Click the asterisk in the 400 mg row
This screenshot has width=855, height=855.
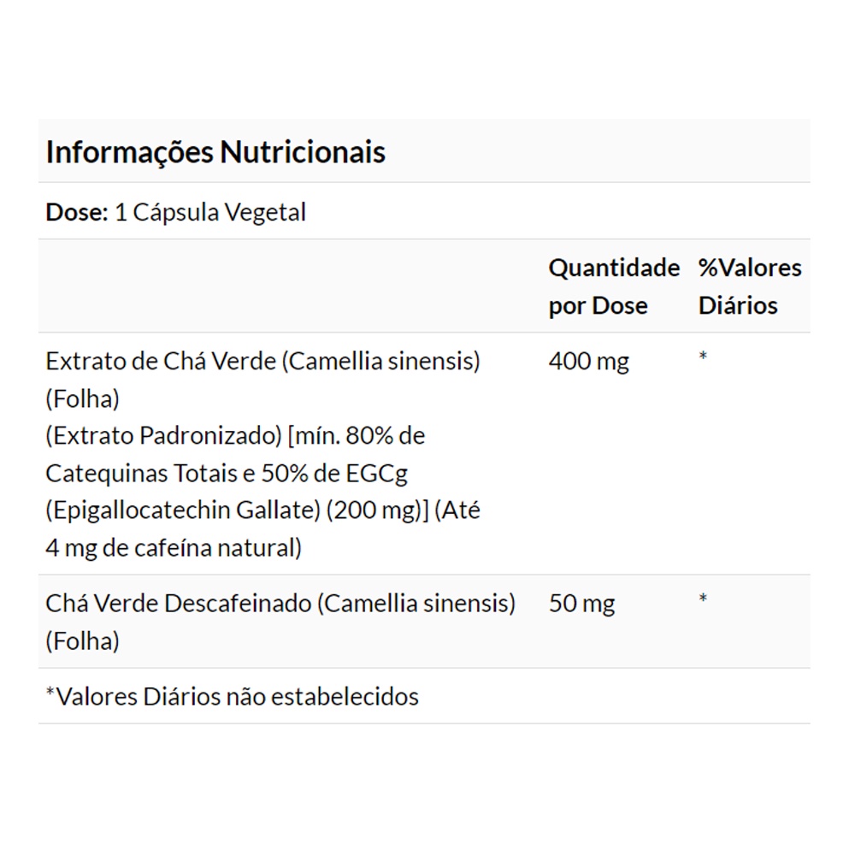click(703, 356)
